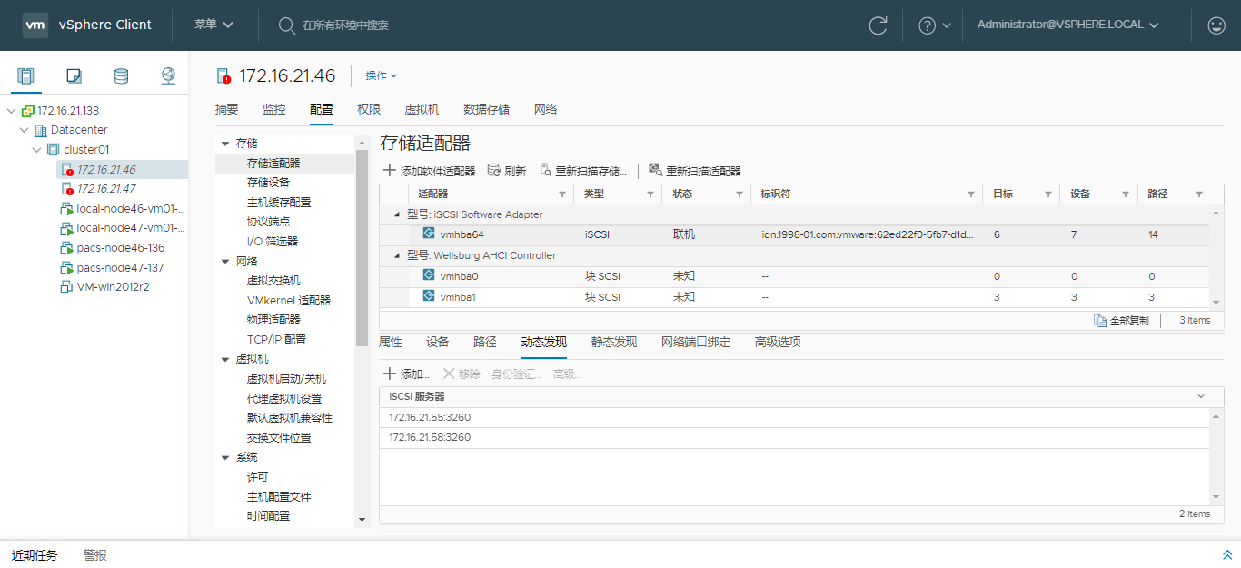
Task: Collapse Wellsburg AHCI Controller group
Action: tap(397, 255)
